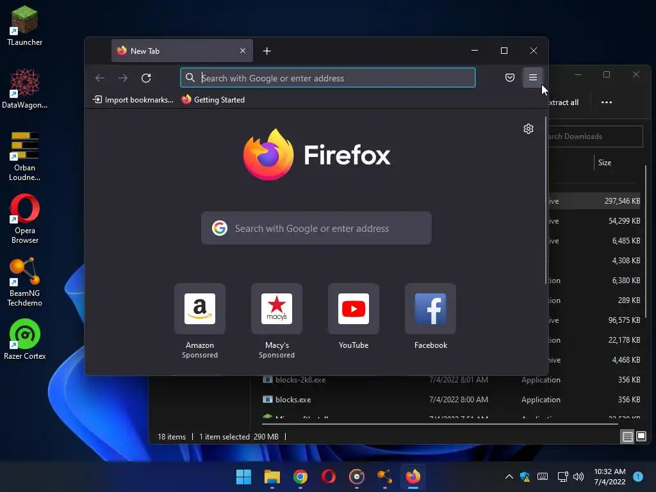Open Opera Browser desktop shortcut
This screenshot has width=656, height=492.
[x=25, y=219]
